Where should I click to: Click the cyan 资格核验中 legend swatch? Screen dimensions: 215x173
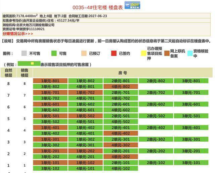pos(190,53)
